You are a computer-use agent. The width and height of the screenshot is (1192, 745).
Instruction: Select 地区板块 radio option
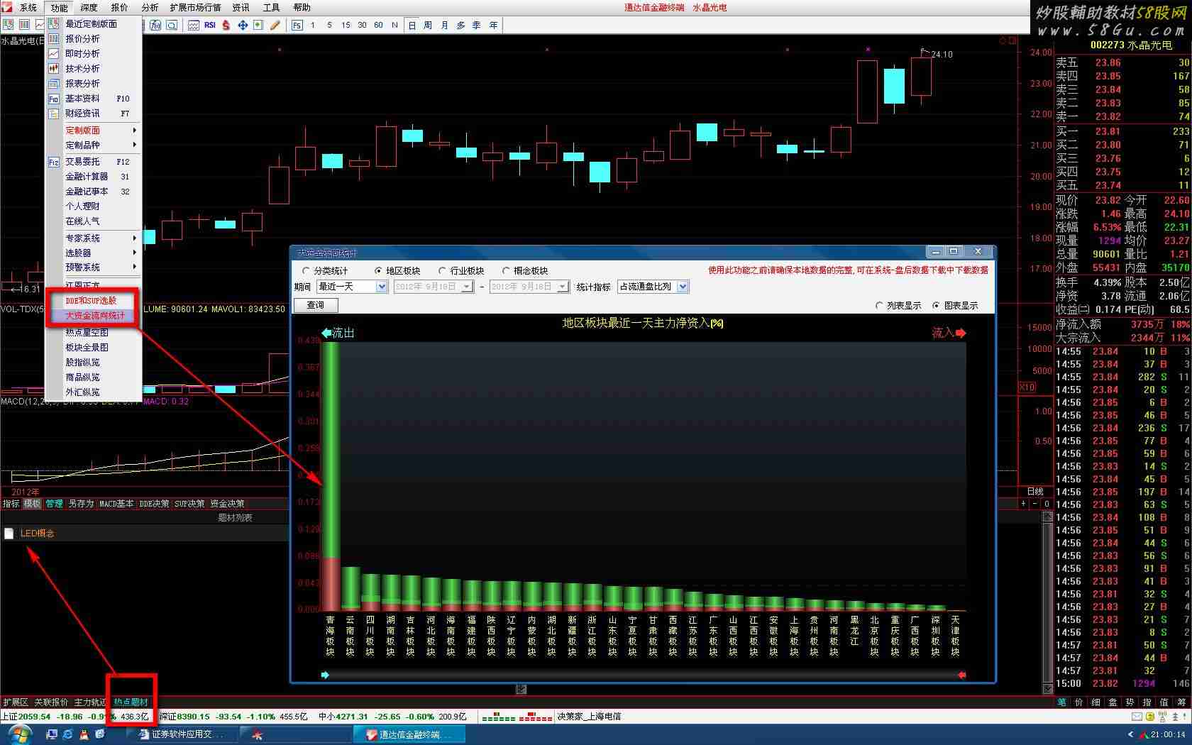pyautogui.click(x=397, y=271)
